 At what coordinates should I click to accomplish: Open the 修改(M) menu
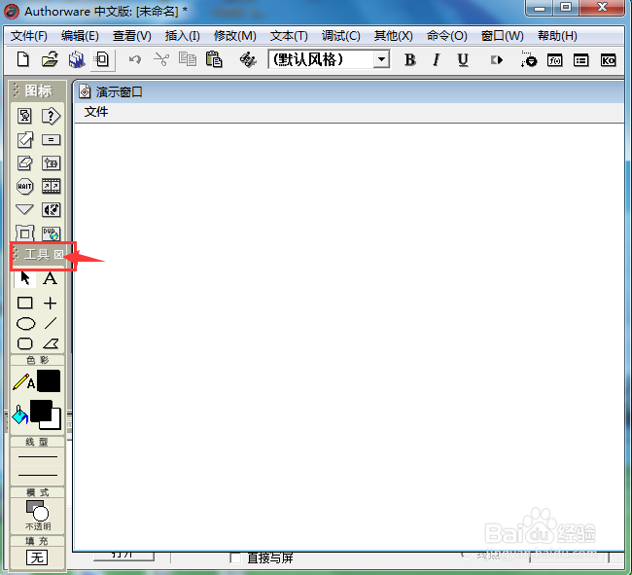pos(235,36)
